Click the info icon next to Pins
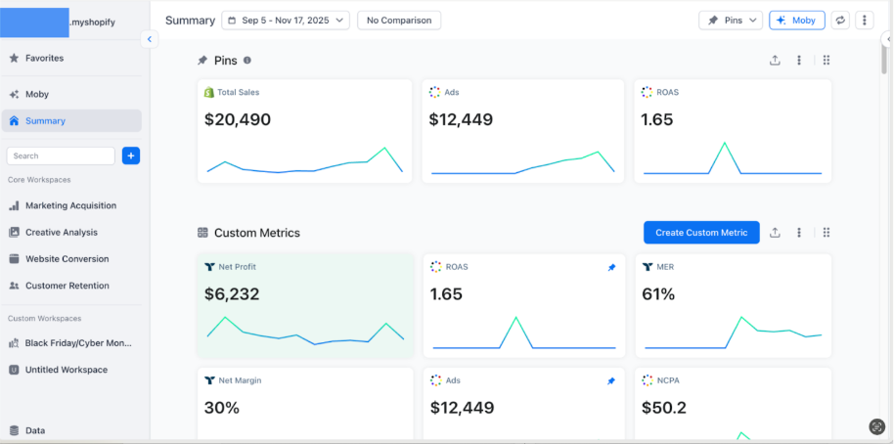The height and width of the screenshot is (444, 894). 246,60
